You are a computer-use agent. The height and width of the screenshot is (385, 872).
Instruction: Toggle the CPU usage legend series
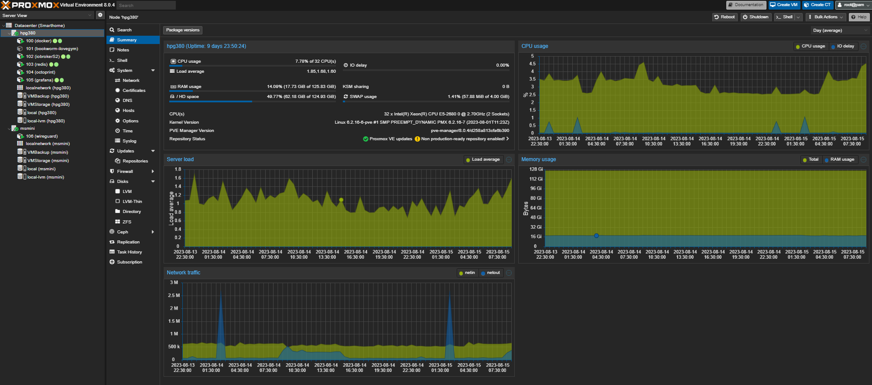[810, 46]
